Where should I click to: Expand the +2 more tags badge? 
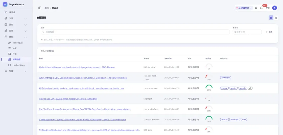(250, 88)
